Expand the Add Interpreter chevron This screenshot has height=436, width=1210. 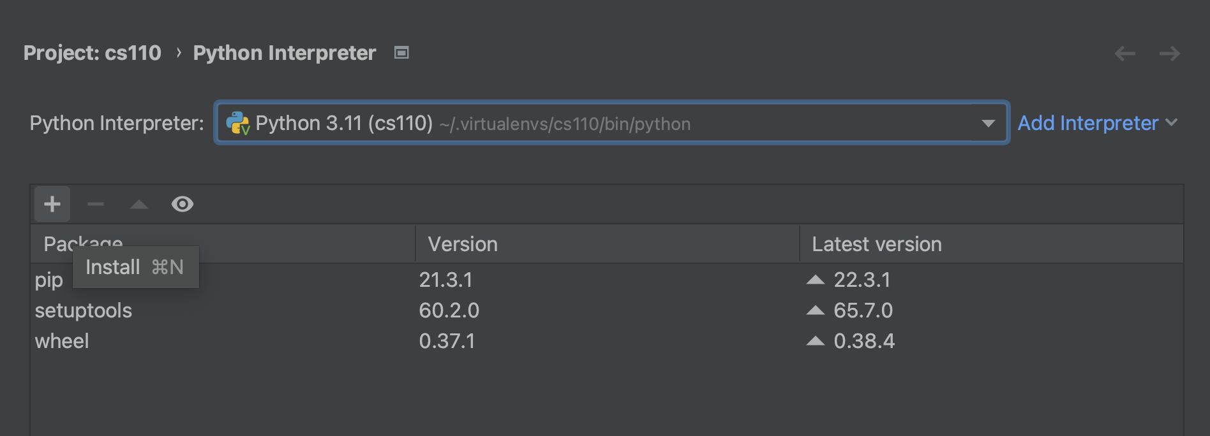pyautogui.click(x=1173, y=122)
